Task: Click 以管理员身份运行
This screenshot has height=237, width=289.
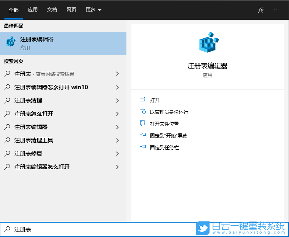Action: [169, 112]
